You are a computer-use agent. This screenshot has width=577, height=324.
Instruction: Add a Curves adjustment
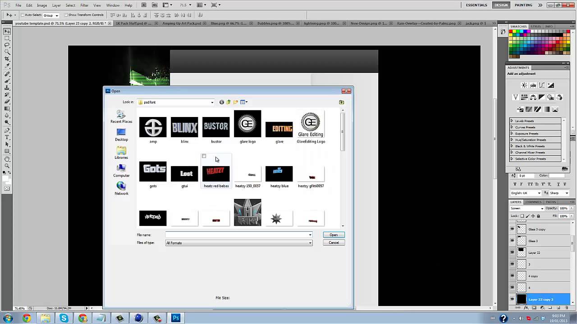(x=542, y=85)
